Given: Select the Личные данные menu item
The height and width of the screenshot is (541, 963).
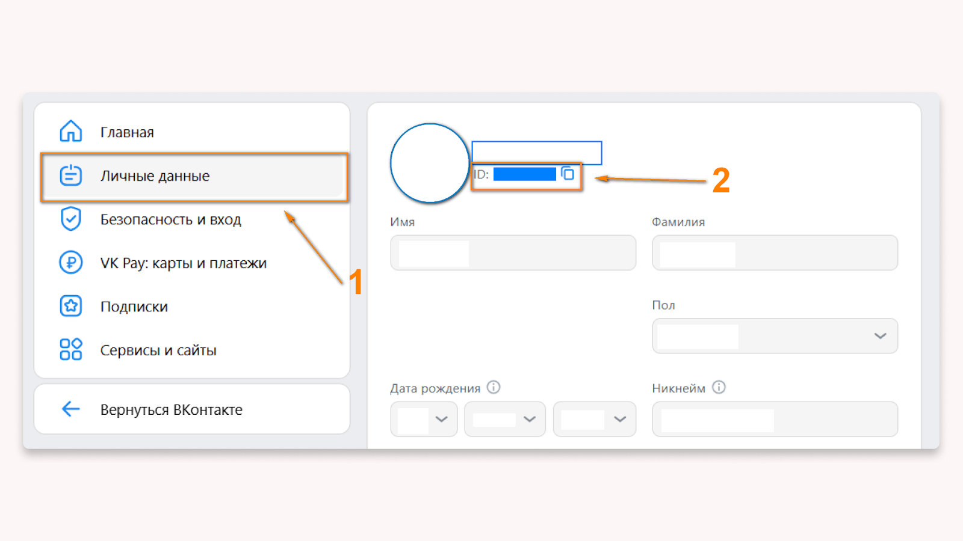Looking at the screenshot, I should pyautogui.click(x=192, y=176).
